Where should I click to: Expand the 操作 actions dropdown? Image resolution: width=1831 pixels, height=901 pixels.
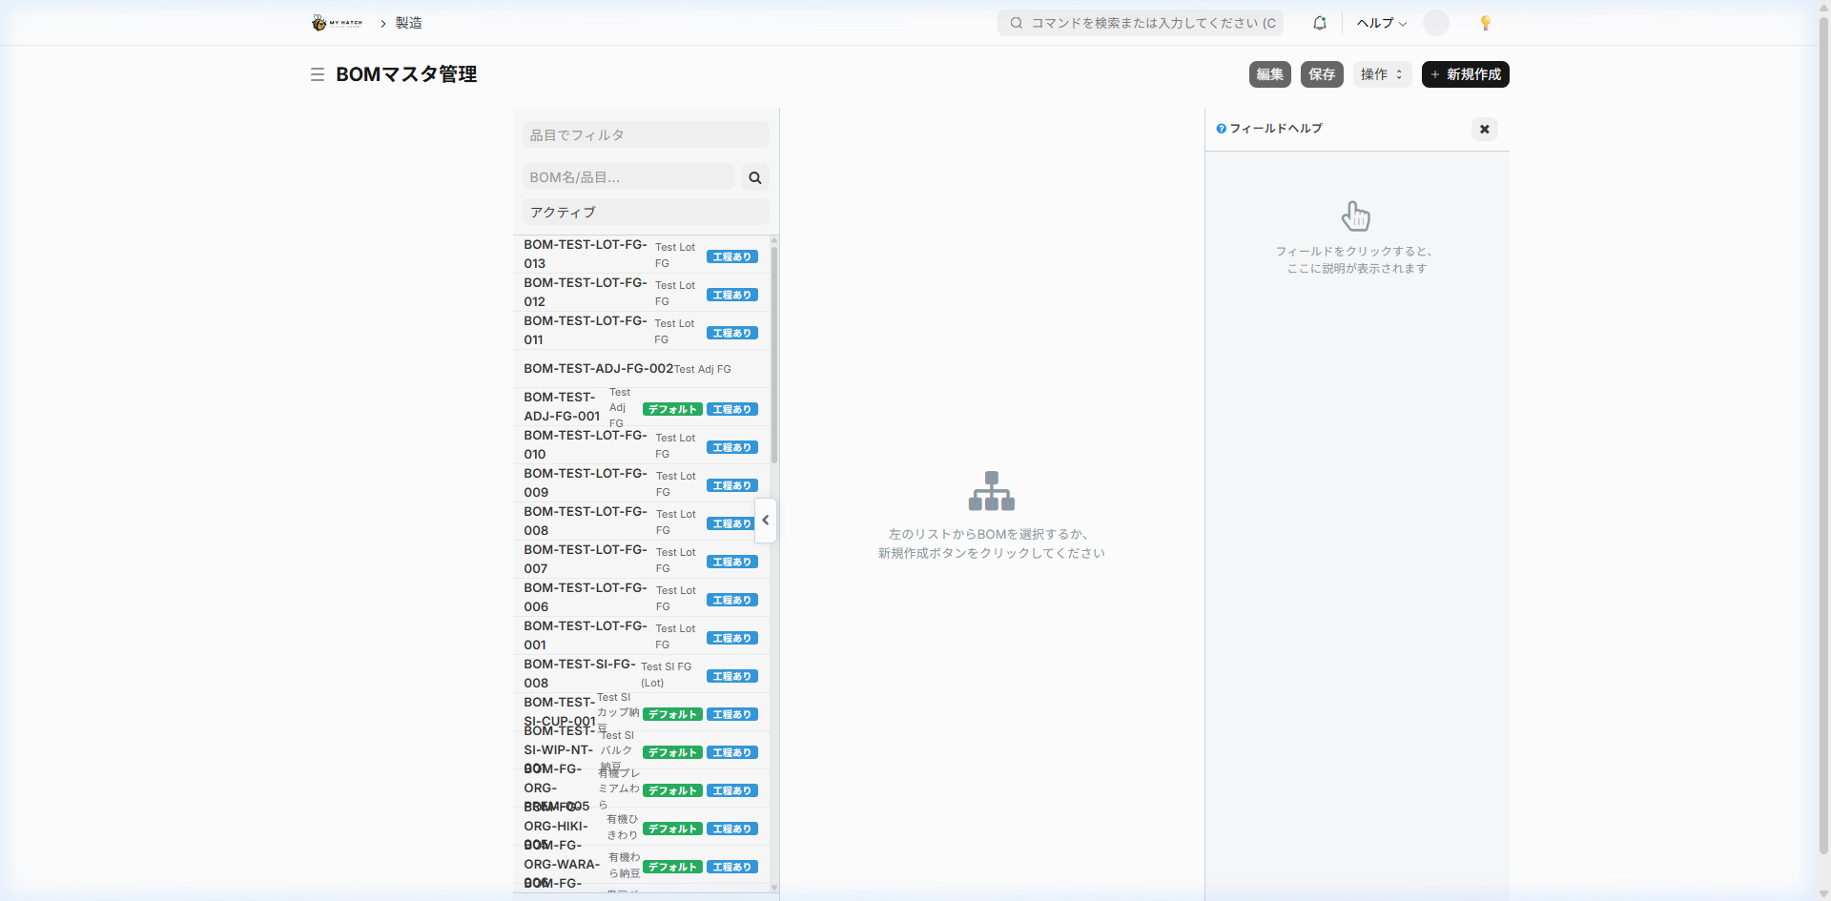click(1381, 74)
